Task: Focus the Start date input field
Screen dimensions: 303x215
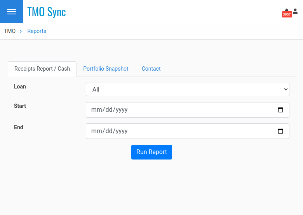Action: point(188,110)
